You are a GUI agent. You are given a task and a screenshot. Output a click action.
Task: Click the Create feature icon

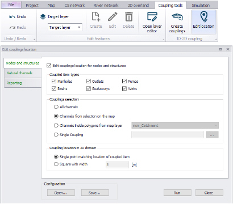96,16
